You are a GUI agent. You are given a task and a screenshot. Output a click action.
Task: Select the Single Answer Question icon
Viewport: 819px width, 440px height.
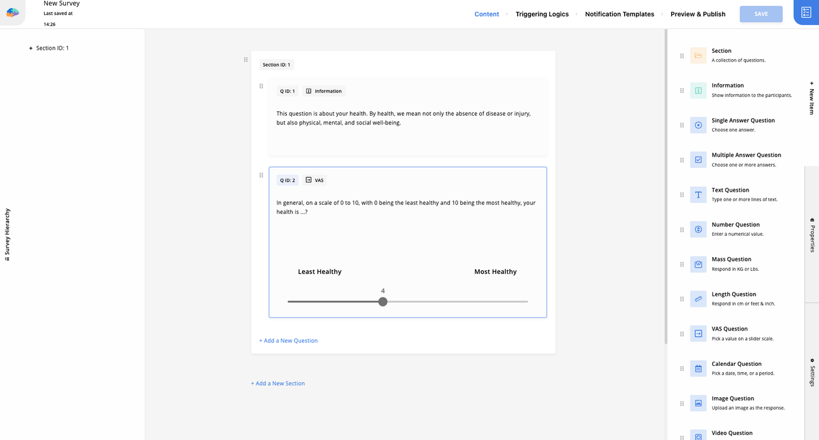698,125
